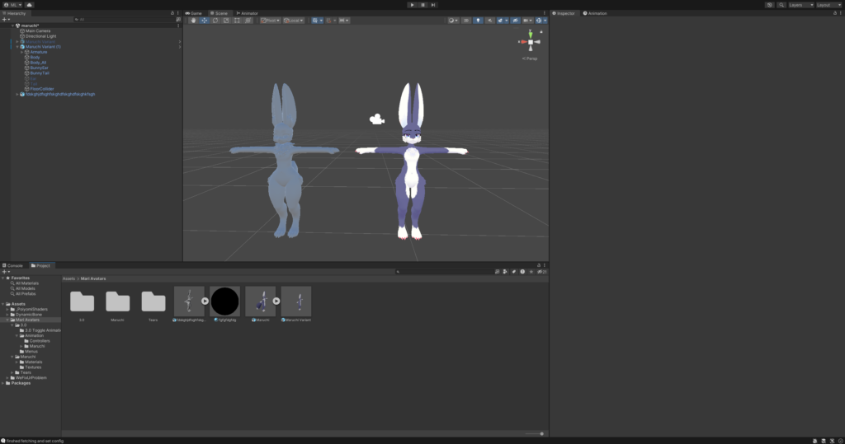Select the Rect transform tool
This screenshot has height=444, width=845.
pyautogui.click(x=237, y=20)
